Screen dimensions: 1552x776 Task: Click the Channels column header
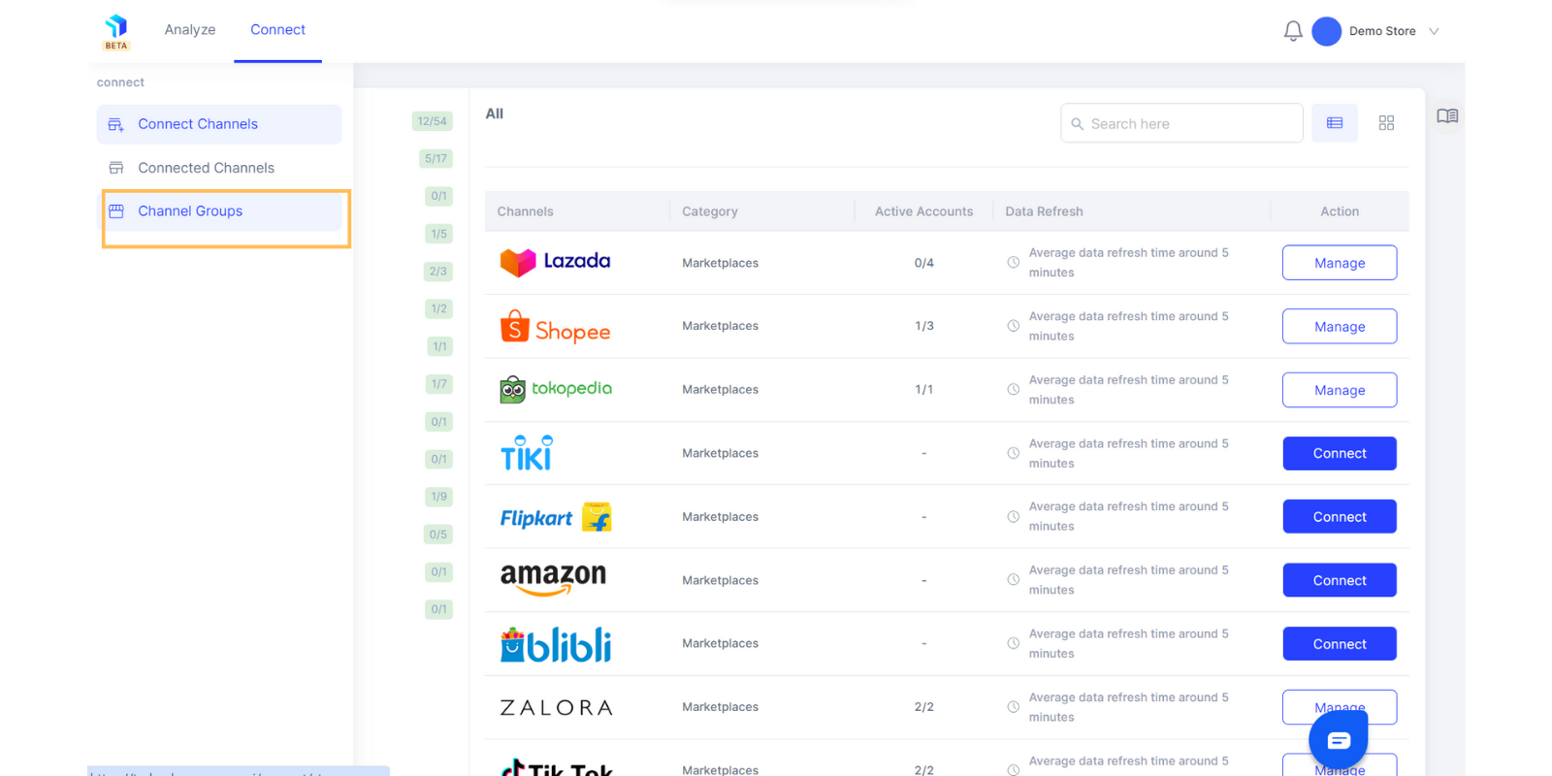tap(525, 211)
